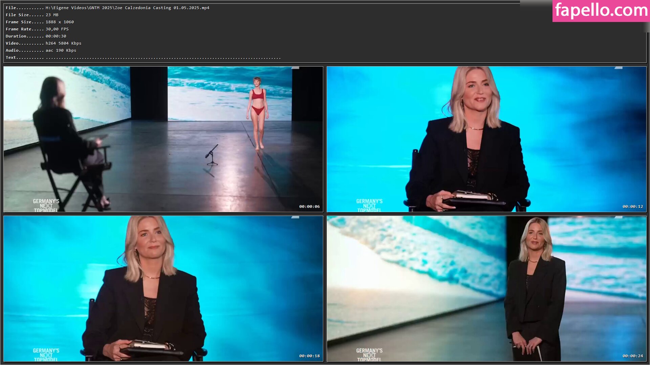Open the thumbnail at 00:00:12
650x365 pixels.
(486, 139)
